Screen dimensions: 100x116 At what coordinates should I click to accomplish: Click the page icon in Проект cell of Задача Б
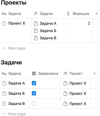click(x=65, y=94)
